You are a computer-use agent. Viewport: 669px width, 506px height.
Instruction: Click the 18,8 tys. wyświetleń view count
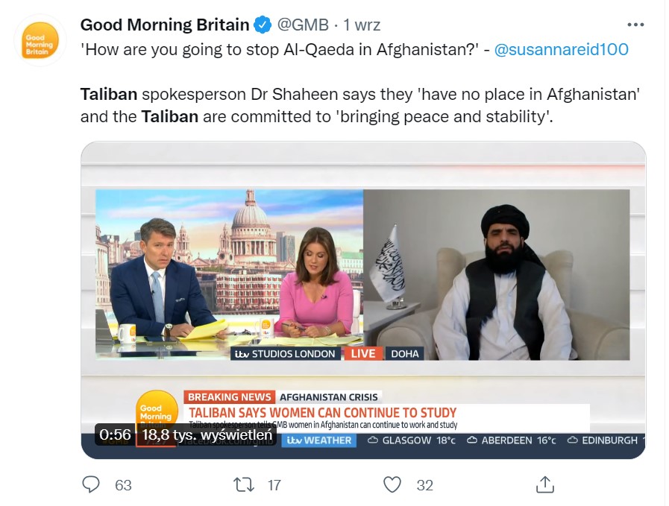tap(207, 434)
